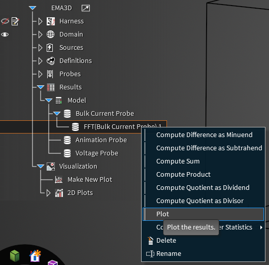The image size is (269, 265).
Task: Select the EMA3D root label
Action: point(61,8)
